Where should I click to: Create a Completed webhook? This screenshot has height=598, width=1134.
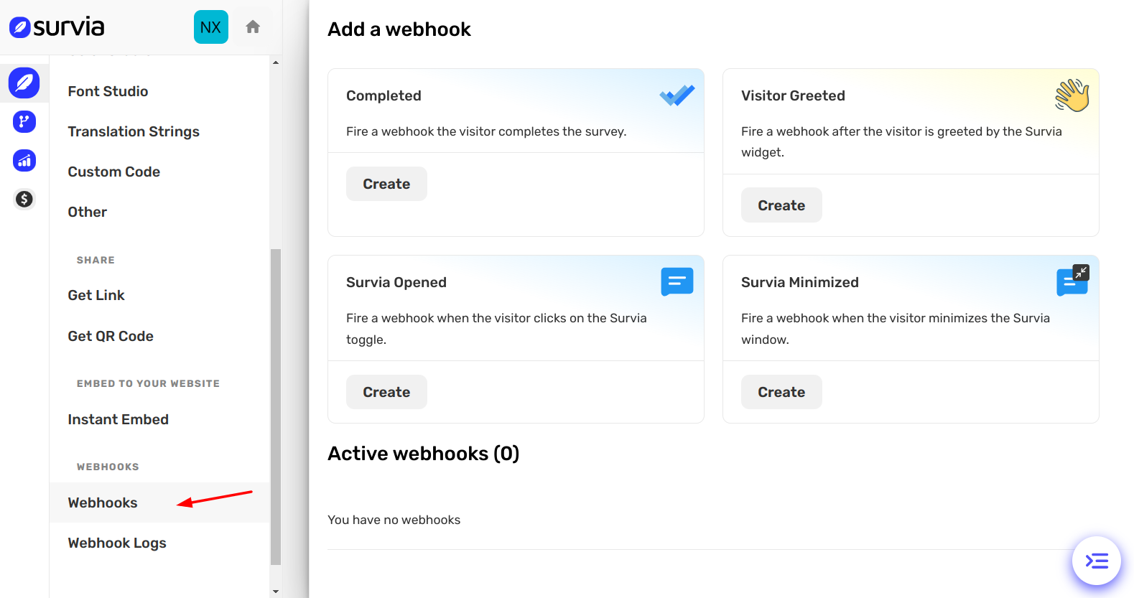[386, 184]
